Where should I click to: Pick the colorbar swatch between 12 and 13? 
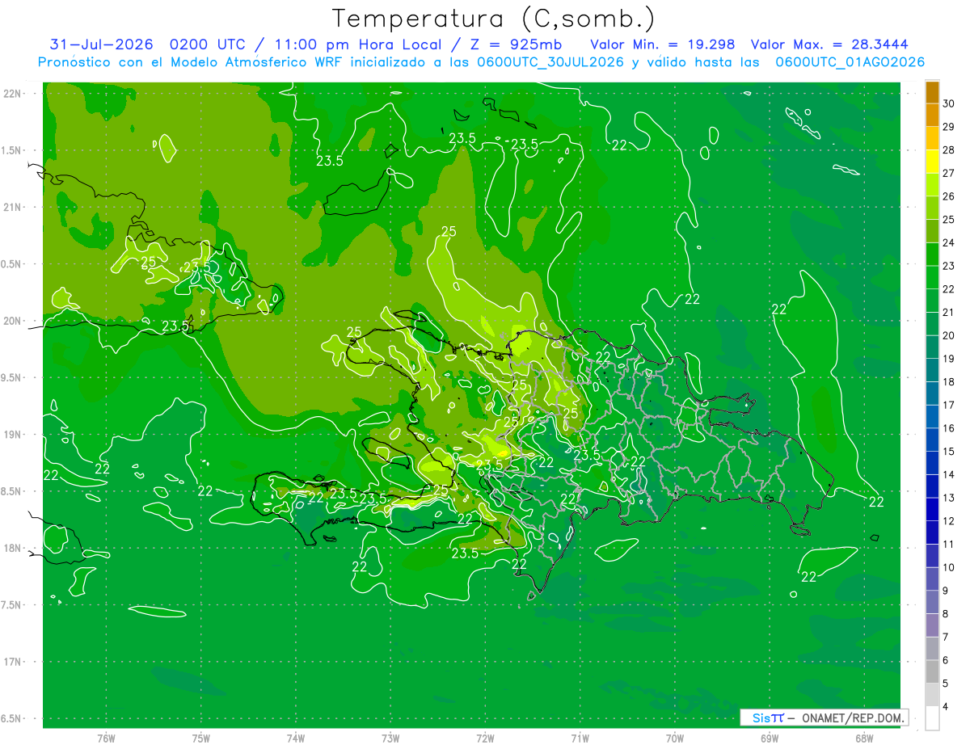point(932,509)
